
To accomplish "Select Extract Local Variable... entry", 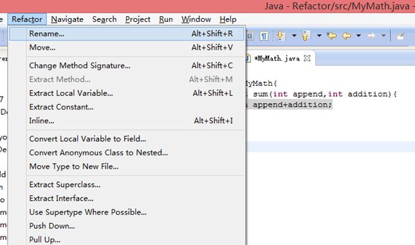I will pos(127,93).
